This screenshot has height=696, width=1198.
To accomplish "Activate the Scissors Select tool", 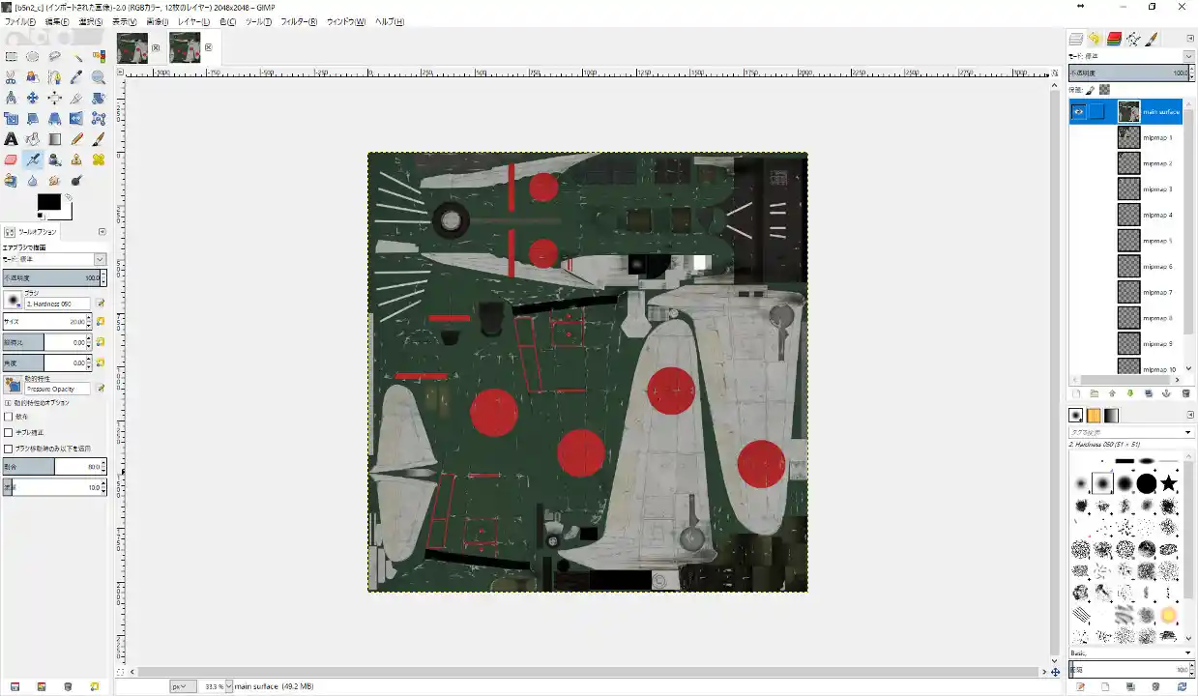I will (11, 77).
